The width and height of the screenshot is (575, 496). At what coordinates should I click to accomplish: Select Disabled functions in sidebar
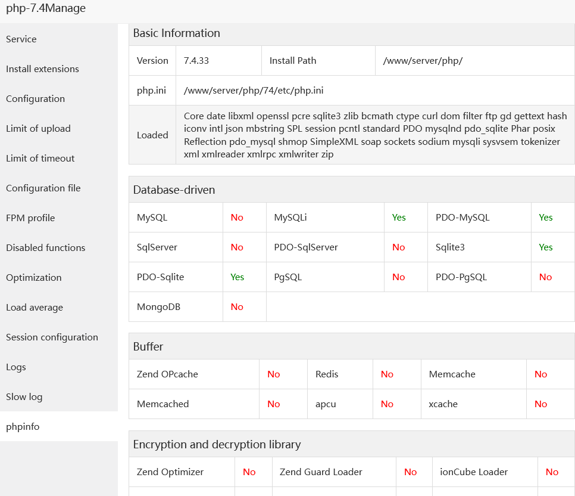(x=45, y=248)
